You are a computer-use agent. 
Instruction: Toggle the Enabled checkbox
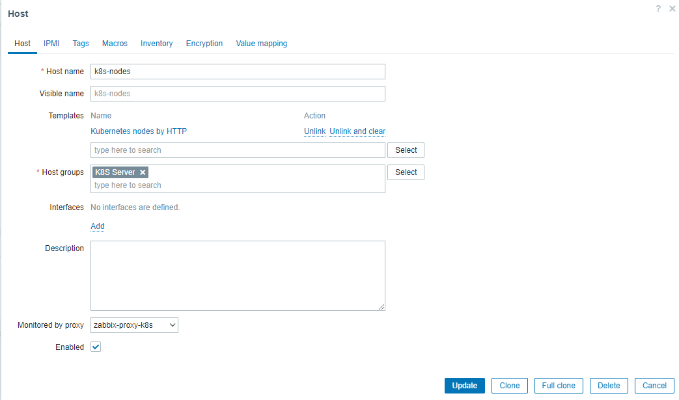96,347
